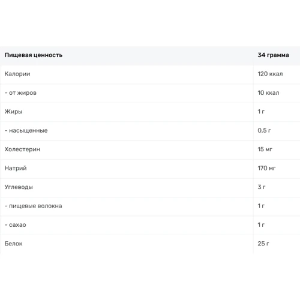Click the 'Натрий' row label
The image size is (300, 300).
(x=16, y=168)
